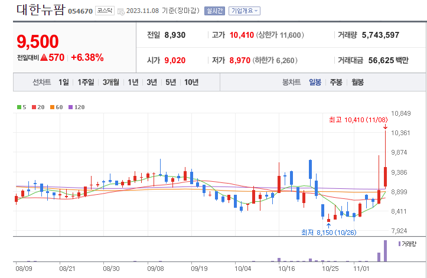Click the 08/09 date axis label
The width and height of the screenshot is (427, 278).
click(24, 269)
